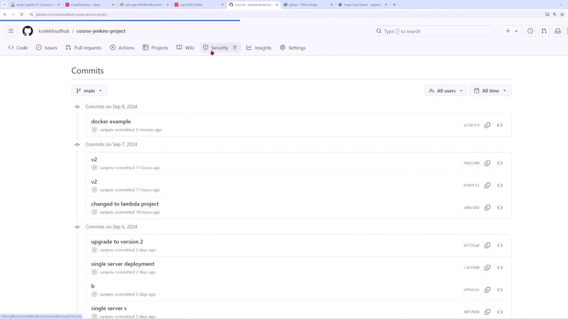Open the single server s commit
The image size is (568, 319).
(109, 308)
